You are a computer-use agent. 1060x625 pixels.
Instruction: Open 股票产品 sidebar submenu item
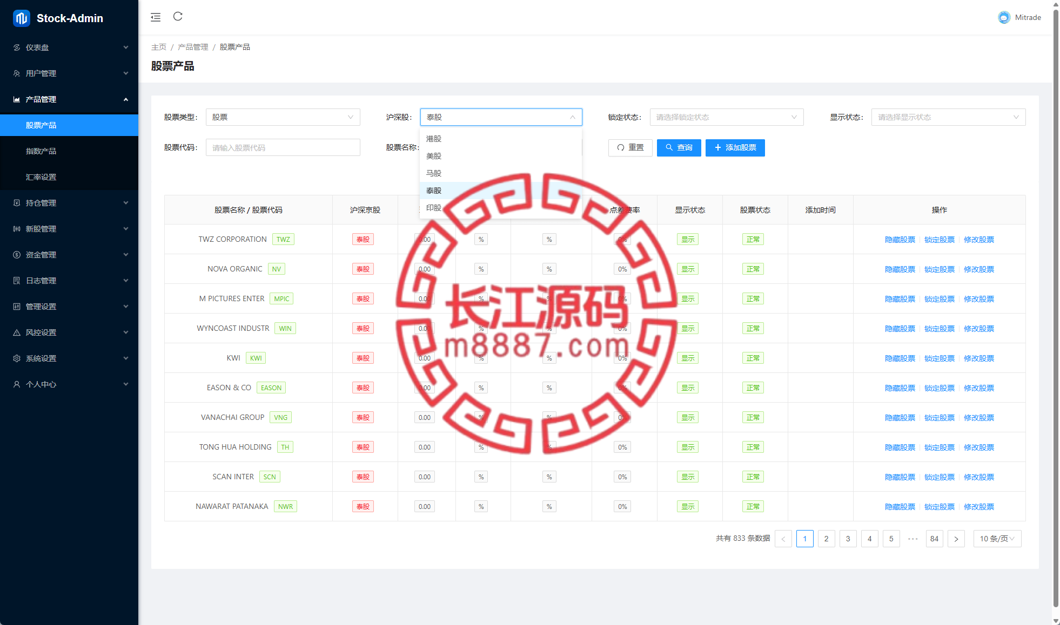click(x=69, y=125)
